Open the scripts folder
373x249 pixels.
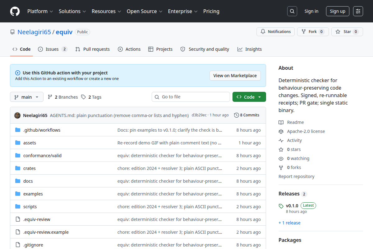coord(30,207)
